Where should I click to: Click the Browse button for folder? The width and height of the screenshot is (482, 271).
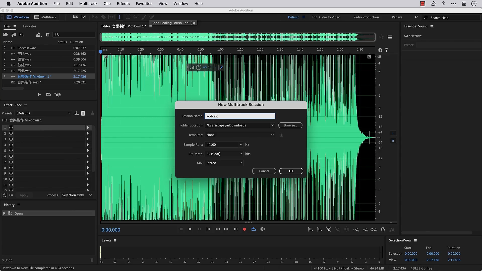[290, 125]
